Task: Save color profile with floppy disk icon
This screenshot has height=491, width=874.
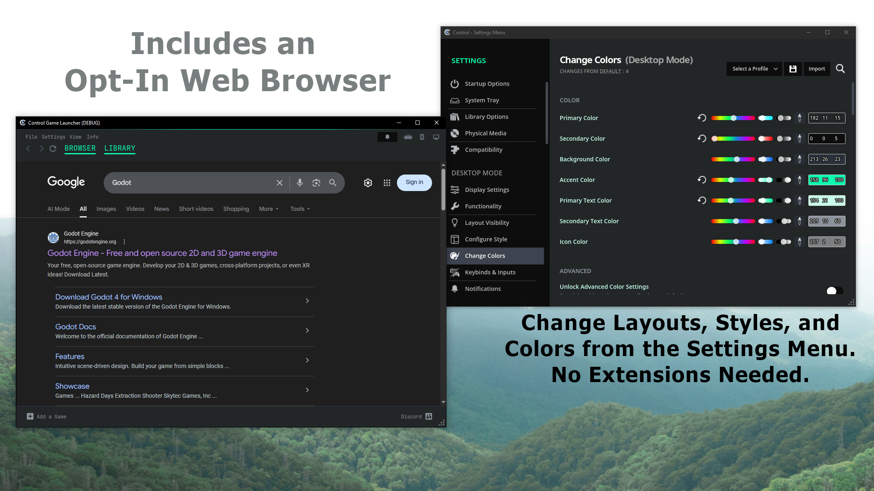Action: [793, 69]
